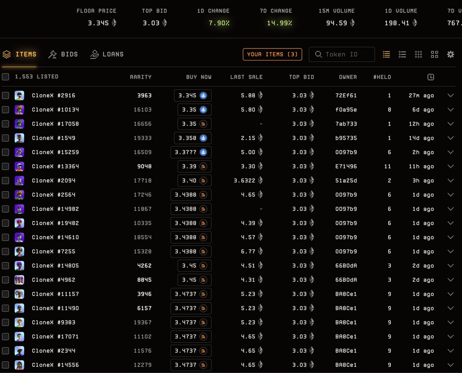
Task: Expand the CloneX #11490 row chevron
Action: point(451,308)
